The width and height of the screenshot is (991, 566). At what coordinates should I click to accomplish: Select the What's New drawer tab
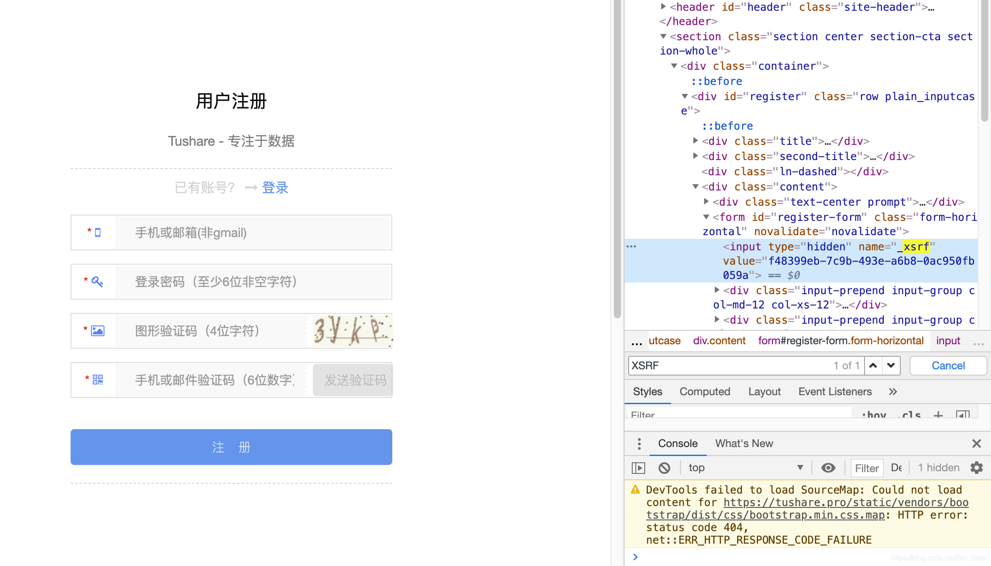[x=744, y=444]
